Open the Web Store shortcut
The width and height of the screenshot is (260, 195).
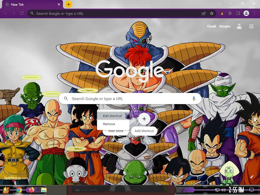click(x=116, y=131)
